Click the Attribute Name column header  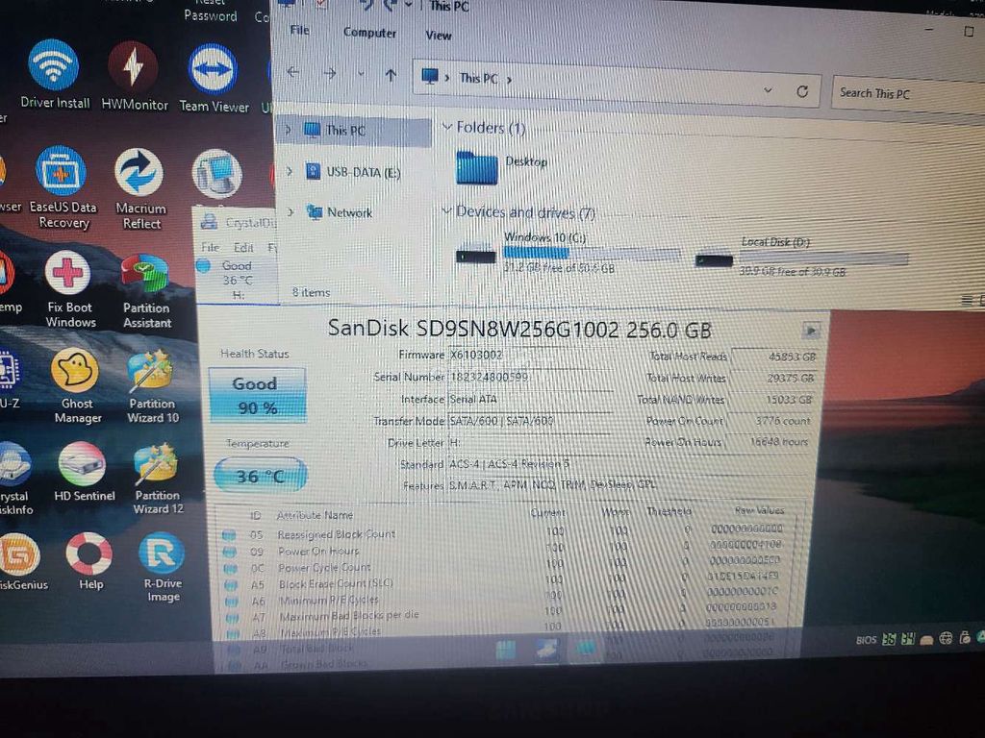(315, 515)
